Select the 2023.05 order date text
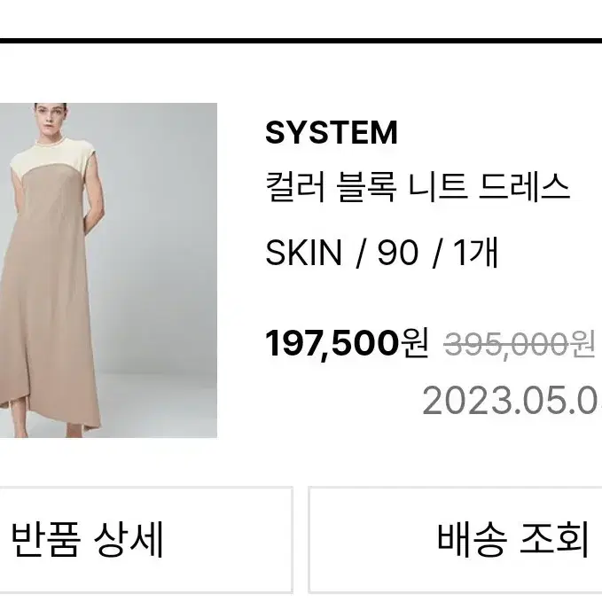Screen dimensions: 602x602 [x=512, y=401]
